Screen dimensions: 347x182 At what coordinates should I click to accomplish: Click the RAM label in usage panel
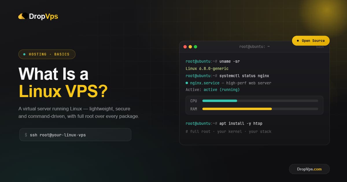194,109
